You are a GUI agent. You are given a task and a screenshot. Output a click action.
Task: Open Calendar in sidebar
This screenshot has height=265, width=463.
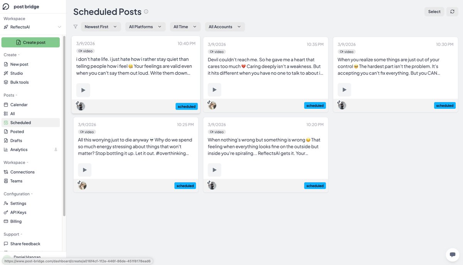[x=30, y=105]
